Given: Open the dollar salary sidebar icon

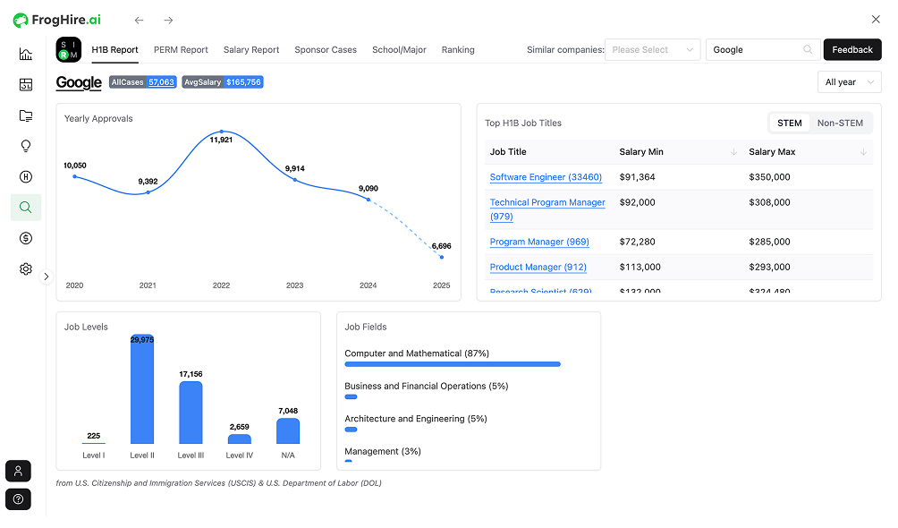Looking at the screenshot, I should click(x=26, y=238).
